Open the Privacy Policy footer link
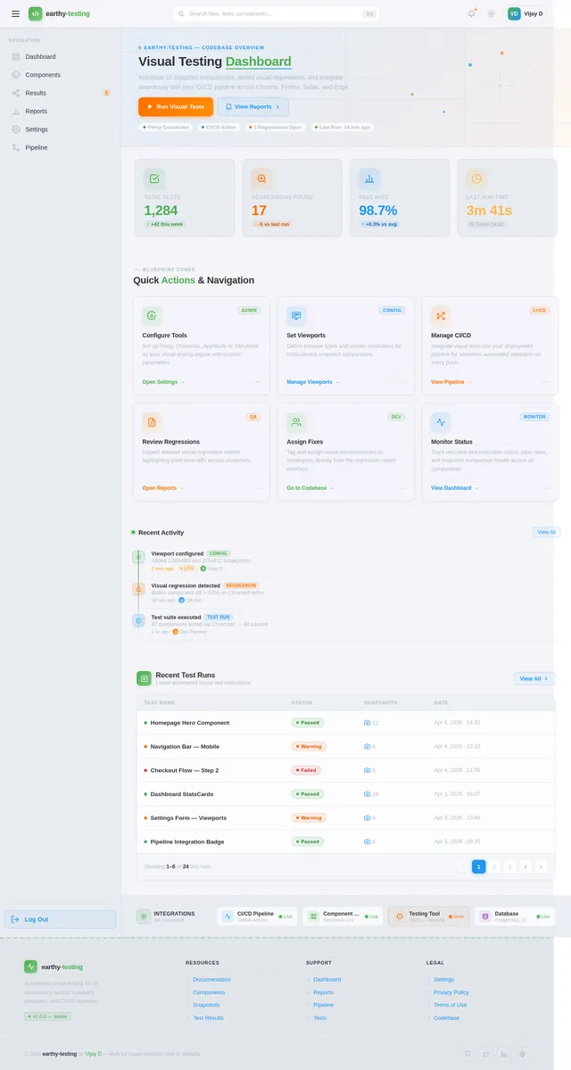The height and width of the screenshot is (1070, 571). [x=451, y=992]
